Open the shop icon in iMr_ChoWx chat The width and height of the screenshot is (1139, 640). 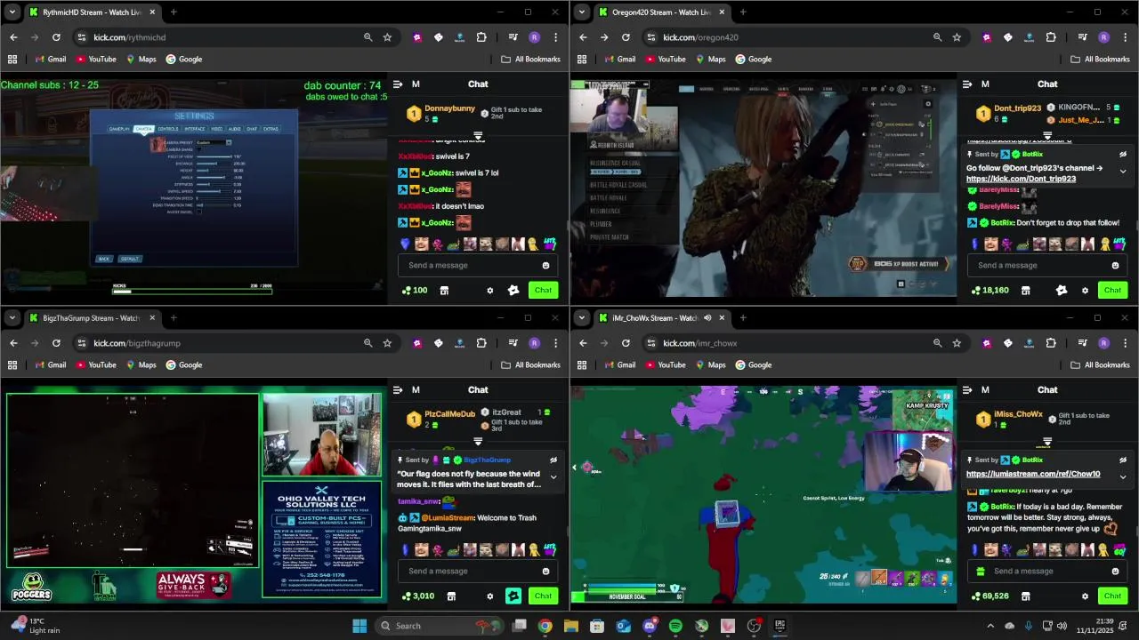tap(1025, 596)
